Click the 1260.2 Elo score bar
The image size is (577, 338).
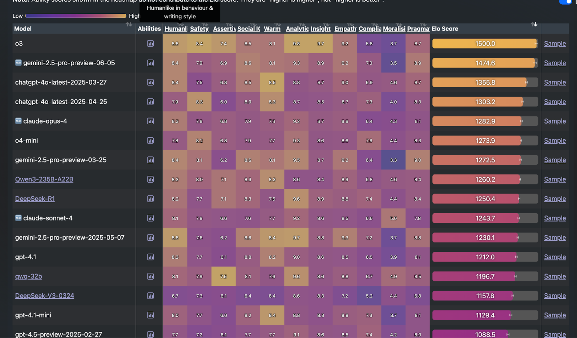click(x=485, y=179)
